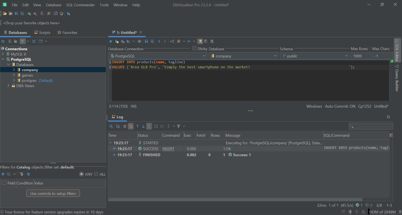Toggle the Sticky Database checkbox
The image size is (402, 215).
coord(195,48)
